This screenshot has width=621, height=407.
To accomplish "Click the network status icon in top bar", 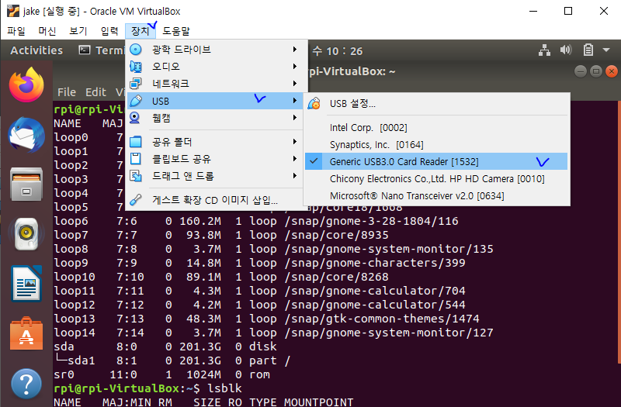I will (545, 50).
